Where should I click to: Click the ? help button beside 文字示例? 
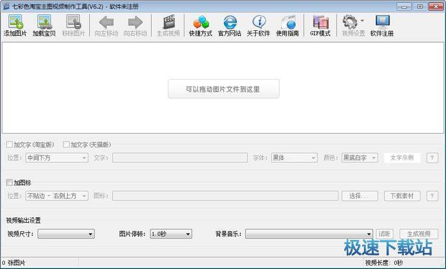pos(432,158)
